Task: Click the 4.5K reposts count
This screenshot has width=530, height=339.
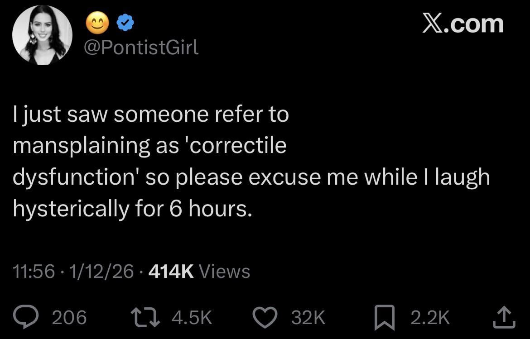Action: [192, 317]
